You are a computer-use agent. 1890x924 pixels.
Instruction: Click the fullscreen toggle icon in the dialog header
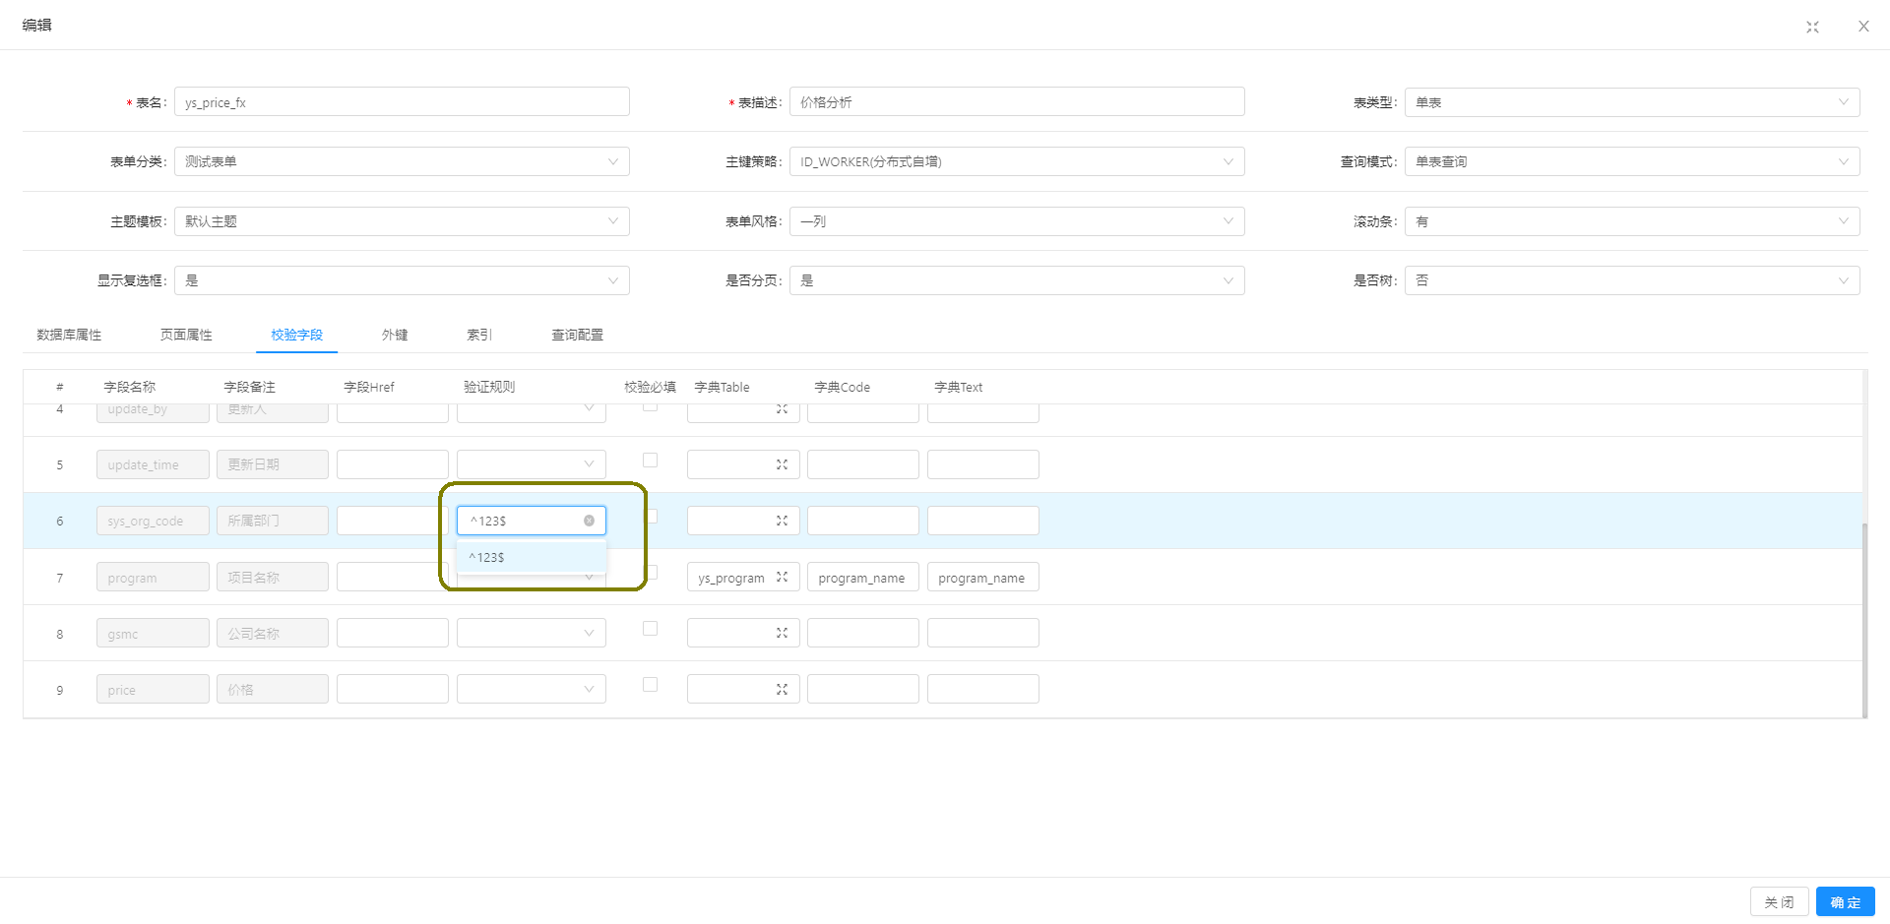[1812, 27]
